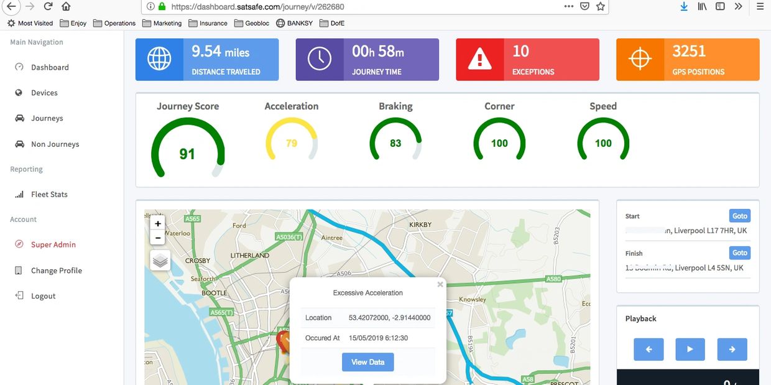
Task: Step playback forward with right arrow
Action: 732,350
